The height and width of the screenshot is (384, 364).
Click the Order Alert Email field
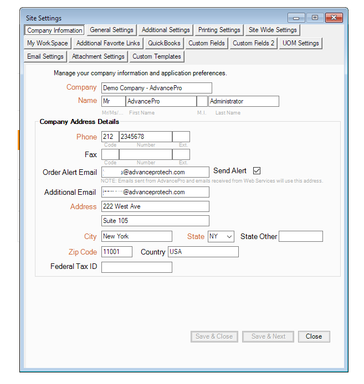click(x=155, y=172)
